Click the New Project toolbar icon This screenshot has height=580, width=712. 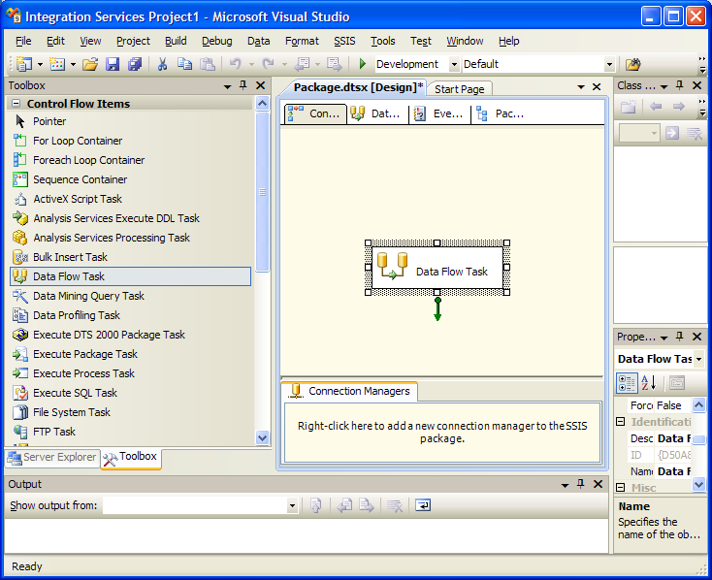point(23,64)
